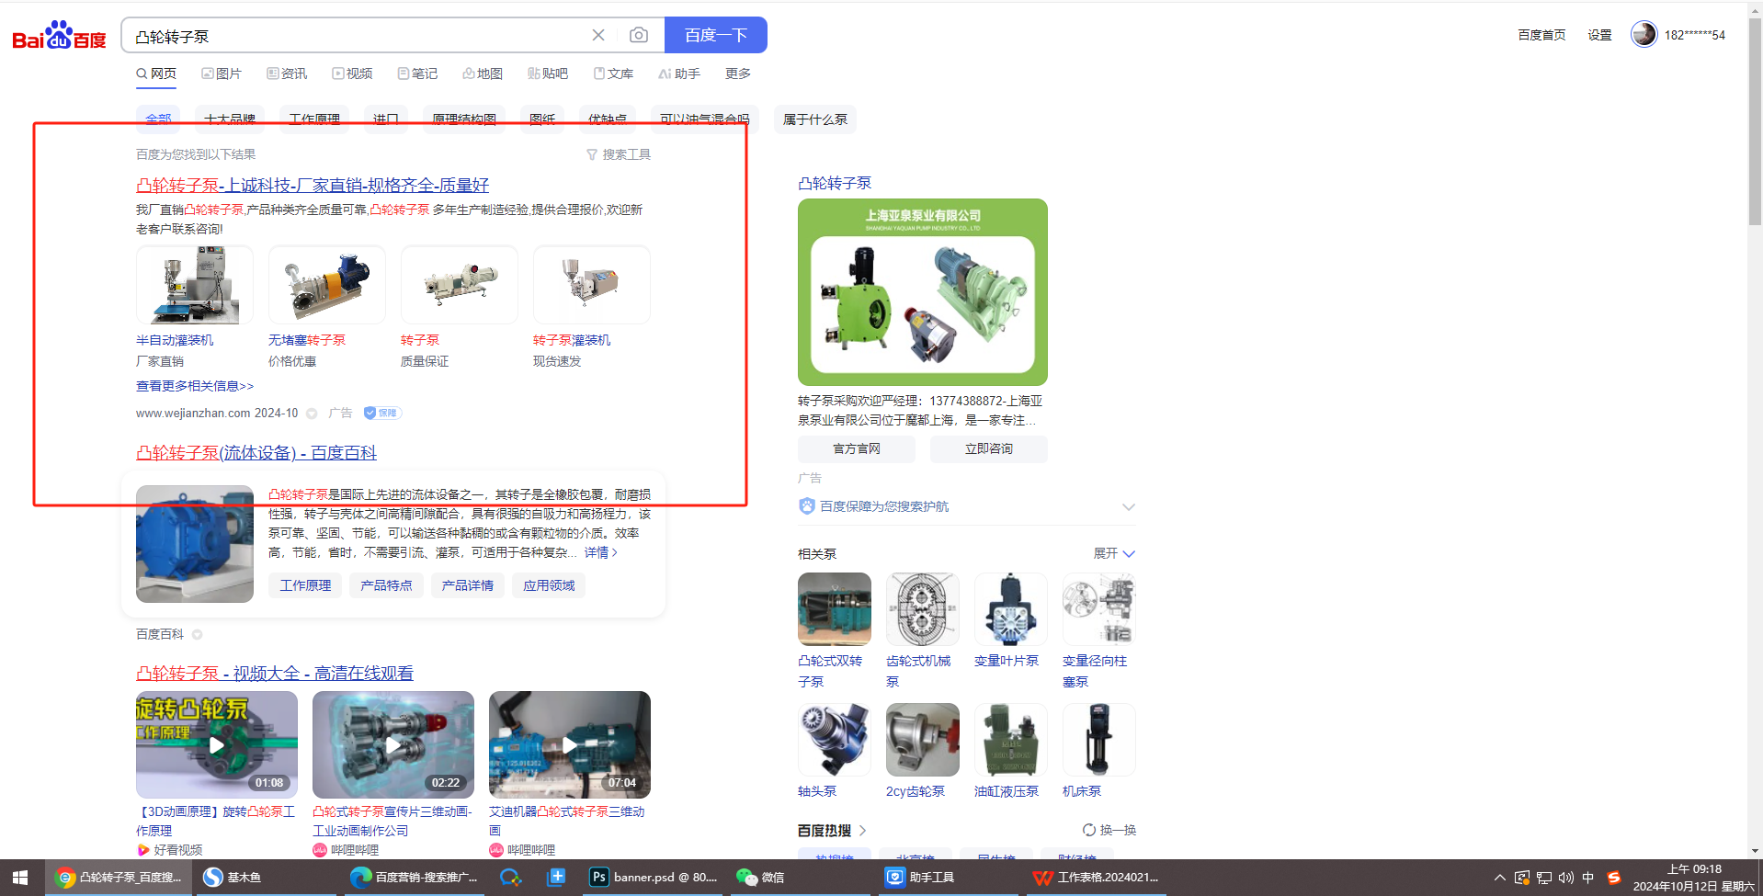Open the 凸轮转子泵(流体设备) - 百度百科 result
Image resolution: width=1763 pixels, height=896 pixels.
pyautogui.click(x=256, y=452)
